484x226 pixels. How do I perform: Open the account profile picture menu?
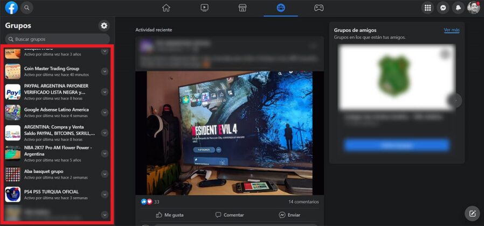[x=474, y=8]
